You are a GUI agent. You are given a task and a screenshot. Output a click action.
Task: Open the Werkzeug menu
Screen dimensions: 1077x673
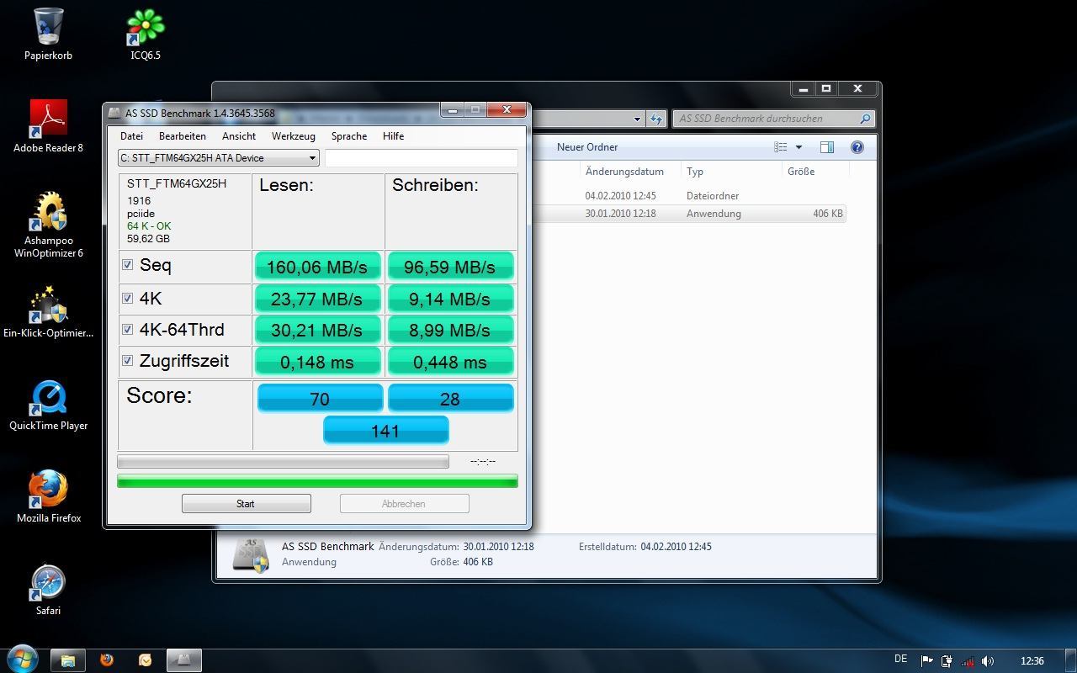coord(294,136)
